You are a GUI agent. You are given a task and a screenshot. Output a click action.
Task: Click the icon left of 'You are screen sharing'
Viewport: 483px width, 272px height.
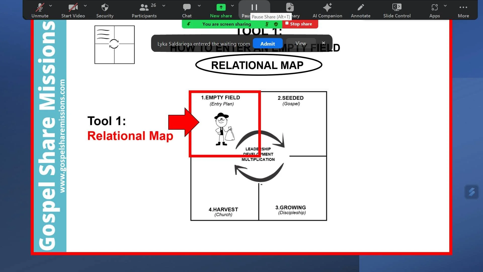189,24
